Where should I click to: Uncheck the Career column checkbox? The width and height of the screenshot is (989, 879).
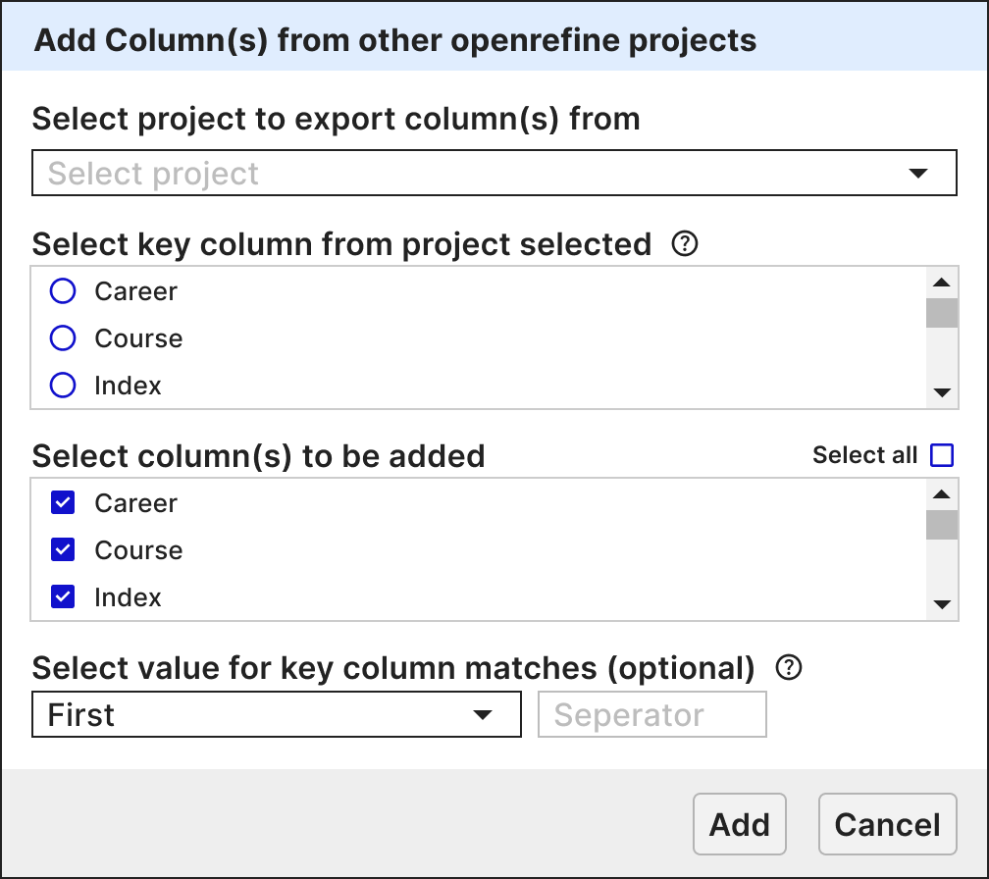pyautogui.click(x=62, y=502)
